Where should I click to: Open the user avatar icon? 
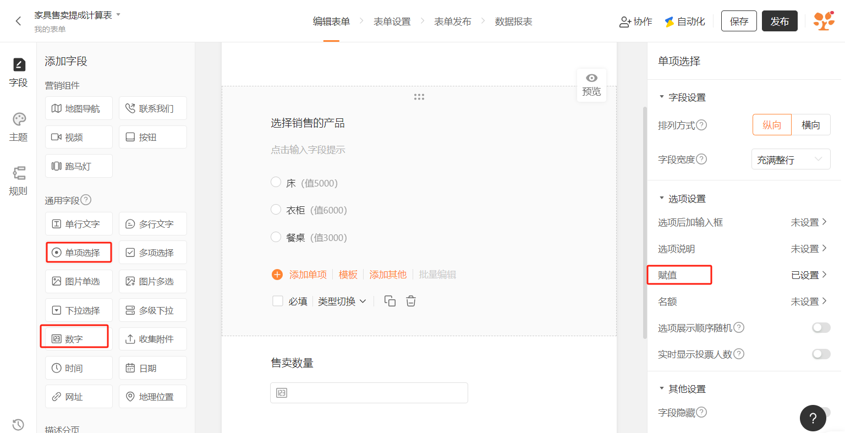824,21
